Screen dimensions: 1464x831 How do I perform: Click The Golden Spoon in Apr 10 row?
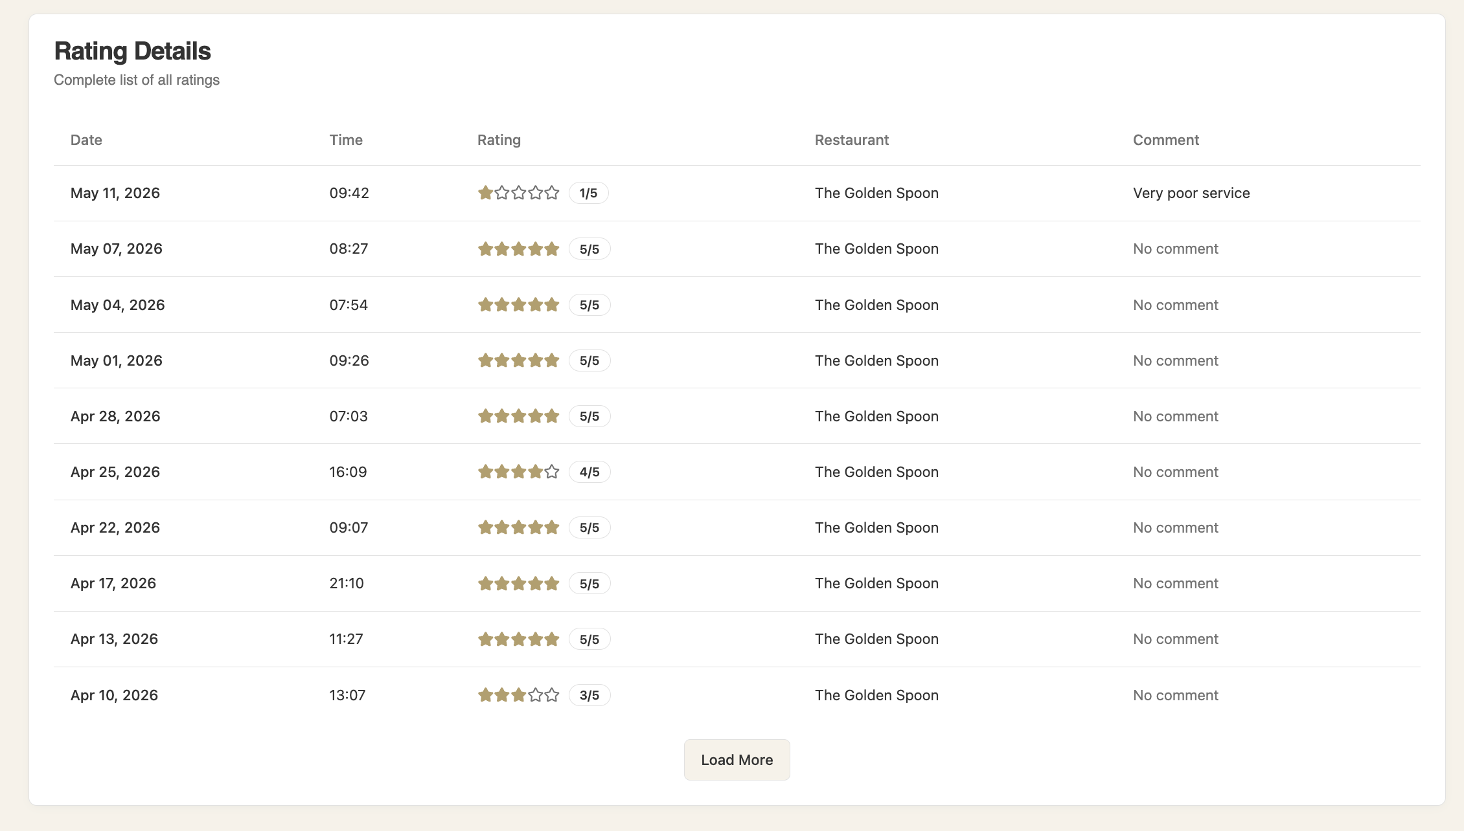pyautogui.click(x=876, y=695)
